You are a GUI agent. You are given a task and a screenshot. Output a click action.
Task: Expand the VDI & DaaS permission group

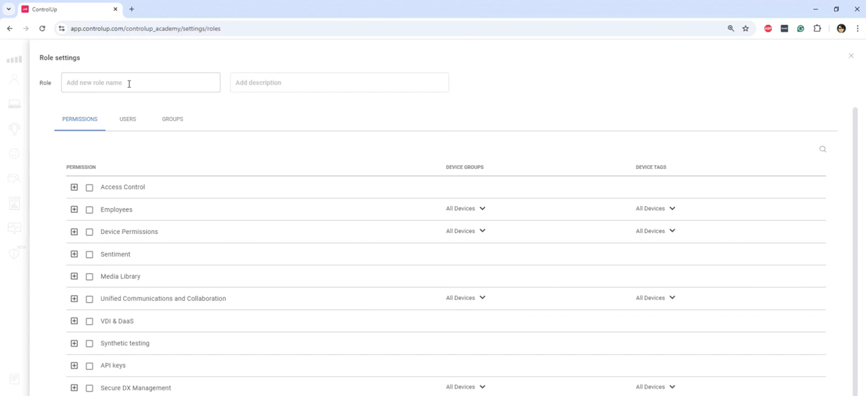tap(74, 321)
